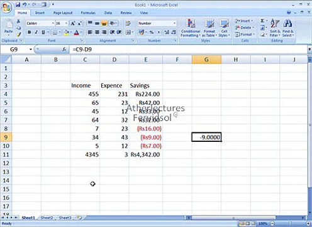Switch to the Formulas tab
Viewport: 312px width, 227px height.
point(88,13)
